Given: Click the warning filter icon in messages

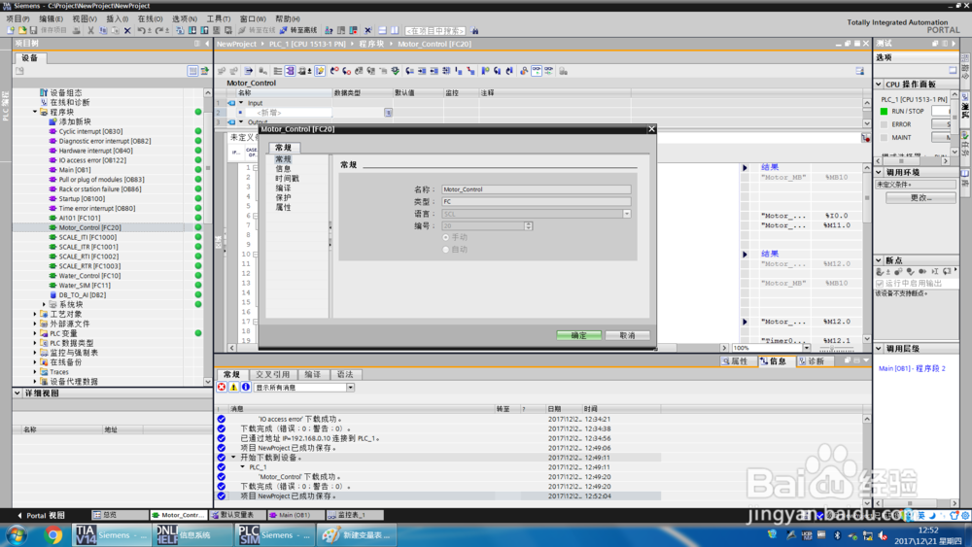Looking at the screenshot, I should [233, 387].
